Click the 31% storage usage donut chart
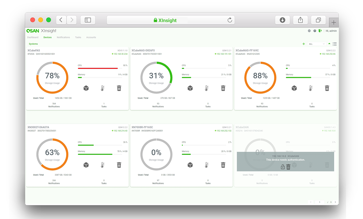 pyautogui.click(x=156, y=78)
